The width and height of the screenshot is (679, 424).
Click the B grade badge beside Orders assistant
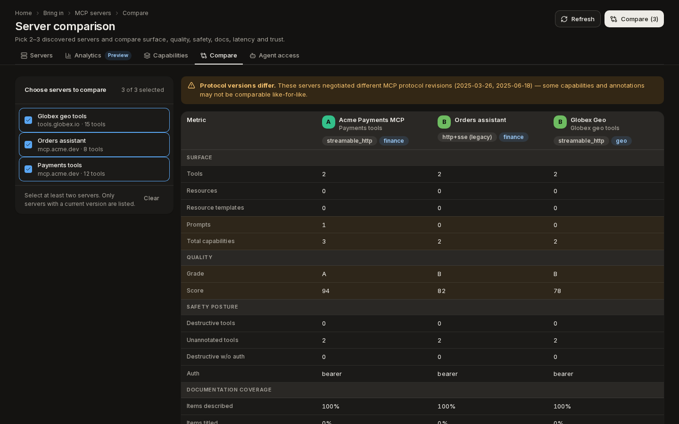tap(444, 122)
